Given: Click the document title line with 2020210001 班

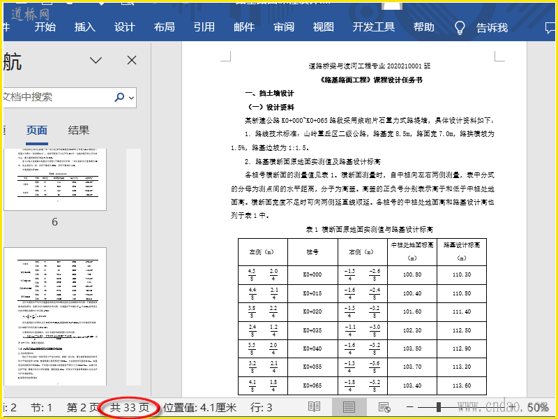Looking at the screenshot, I should (370, 66).
